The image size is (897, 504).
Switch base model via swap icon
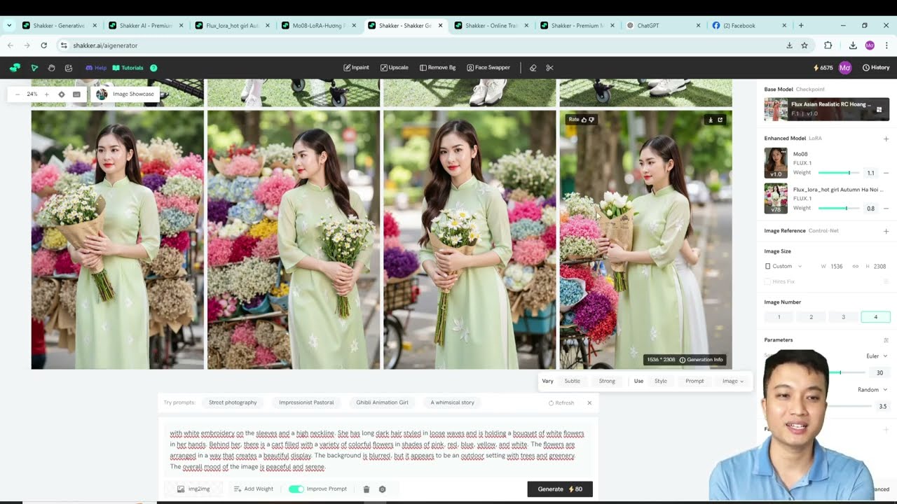(879, 109)
